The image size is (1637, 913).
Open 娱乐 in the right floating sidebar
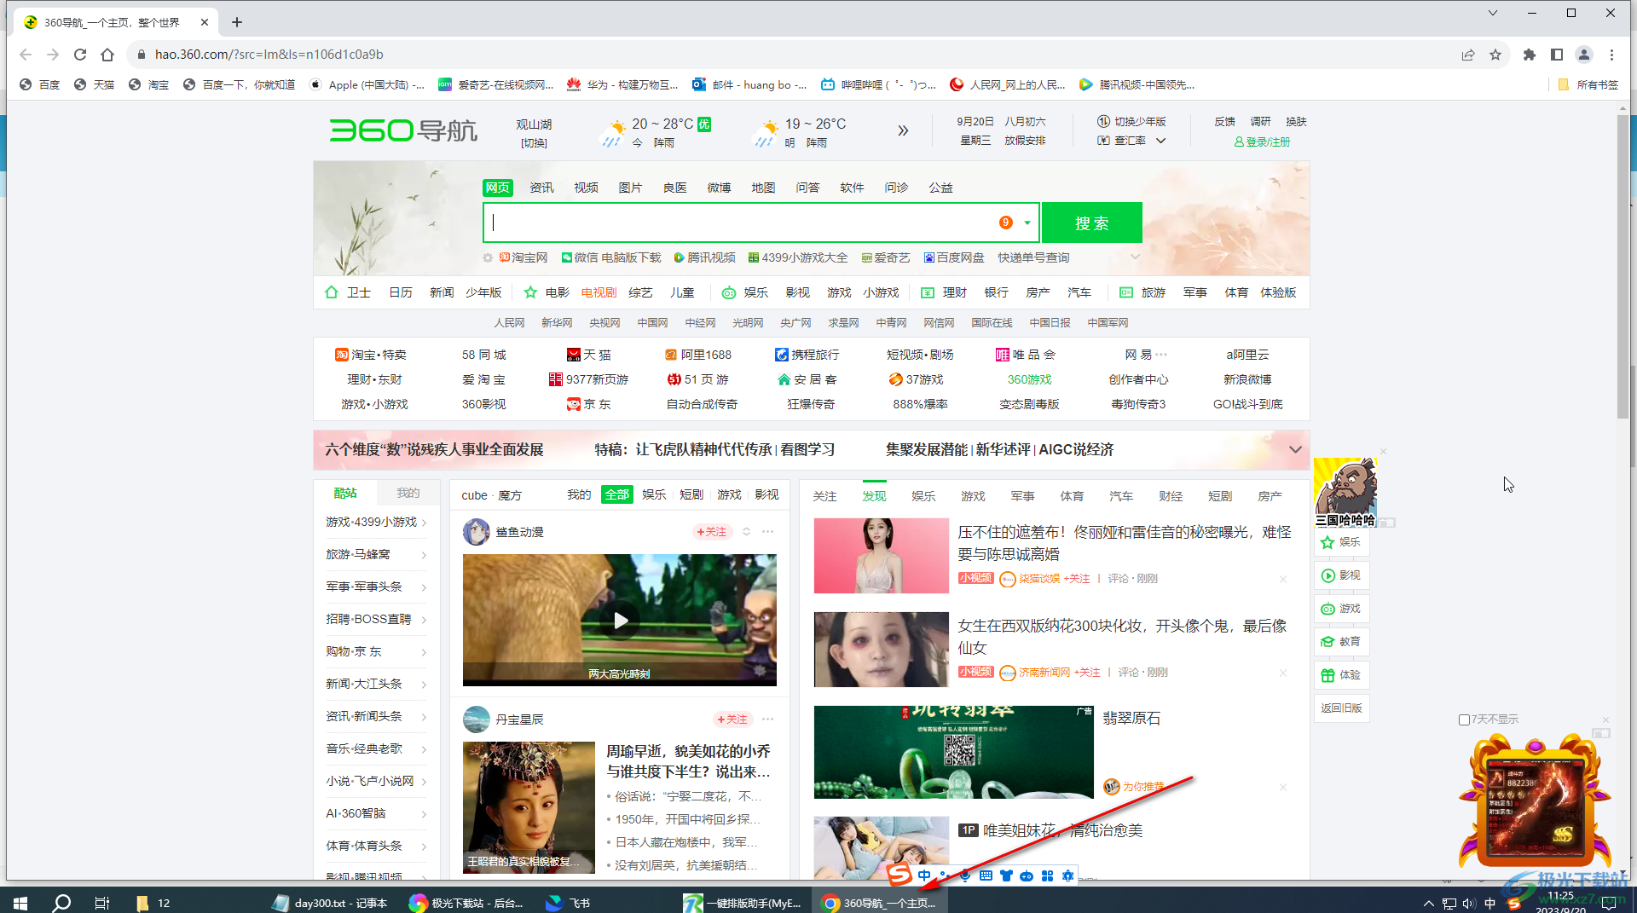[x=1342, y=542]
